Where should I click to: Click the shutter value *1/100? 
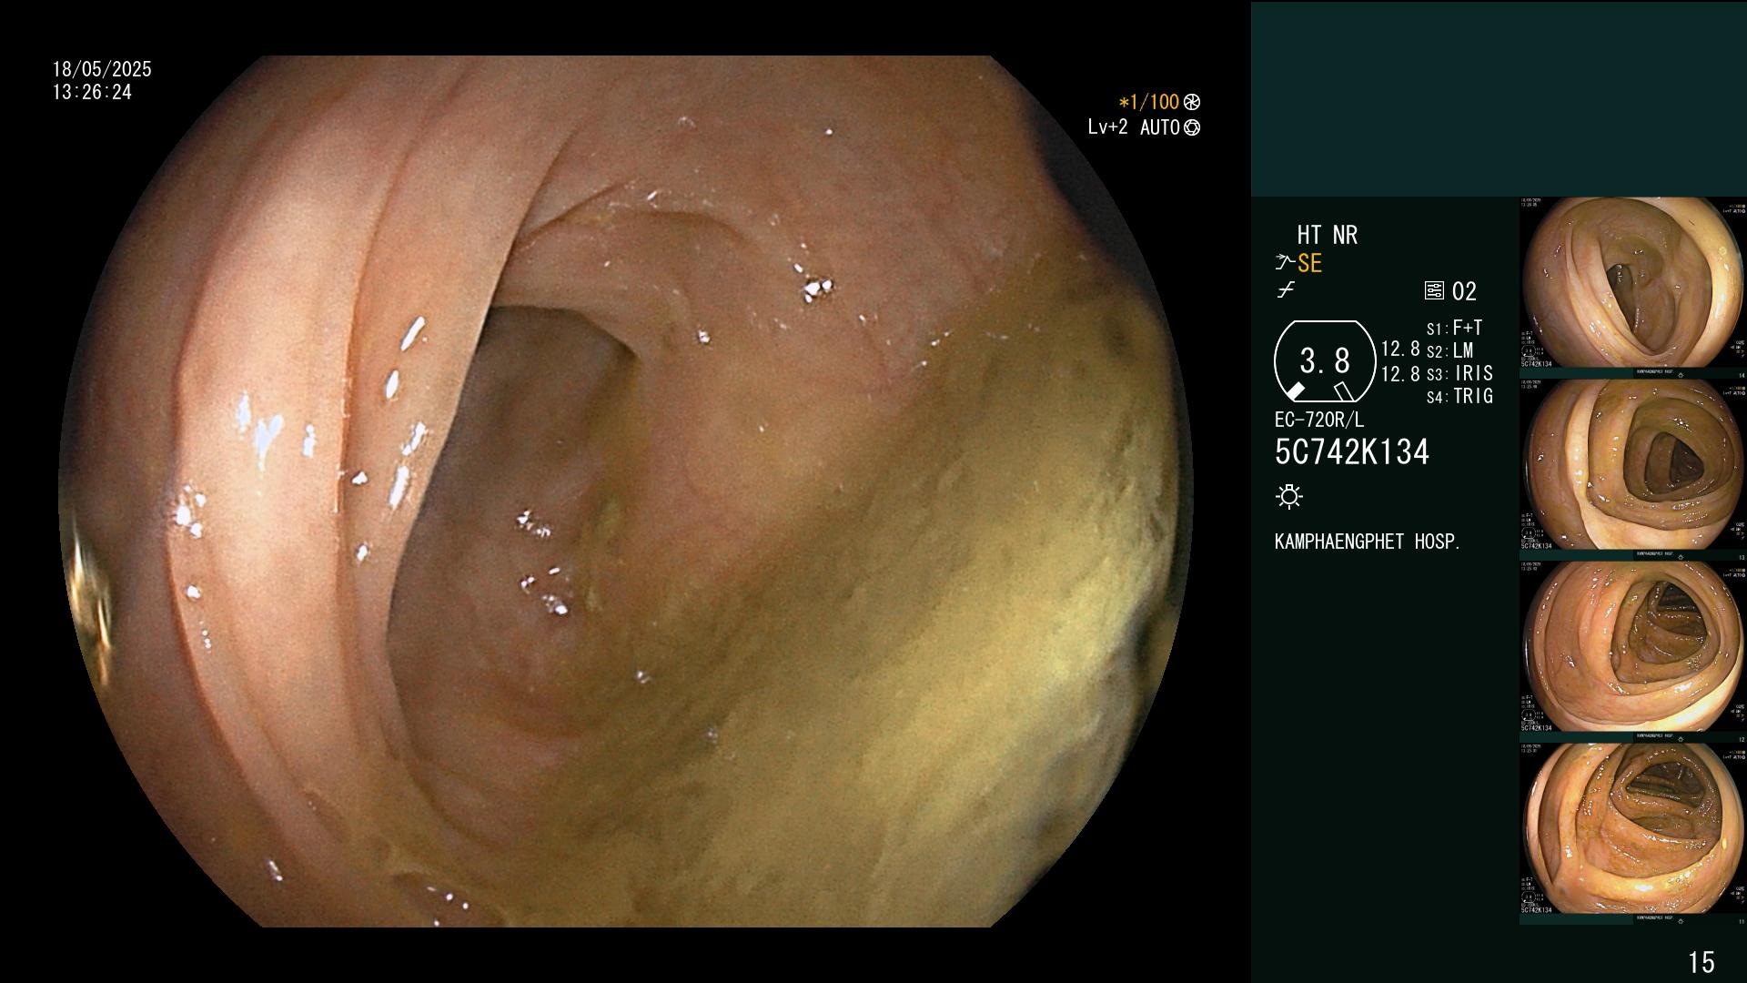click(x=1148, y=102)
